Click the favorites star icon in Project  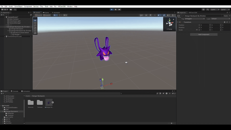tap(170, 93)
